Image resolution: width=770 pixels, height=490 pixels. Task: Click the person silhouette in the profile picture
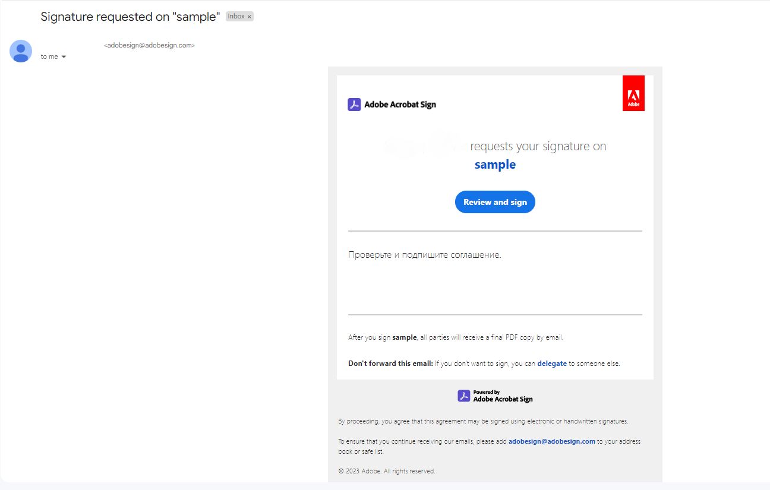(21, 51)
